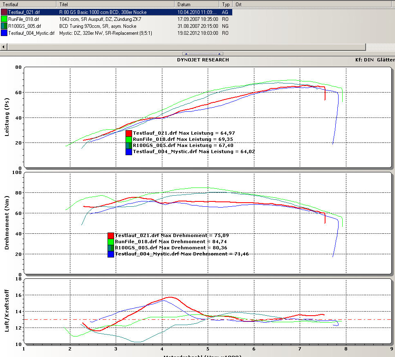Image resolution: width=395 pixels, height=357 pixels.
Task: Click blue color icon of Testlauf_004_Mystic.drf row
Action: coord(4,33)
